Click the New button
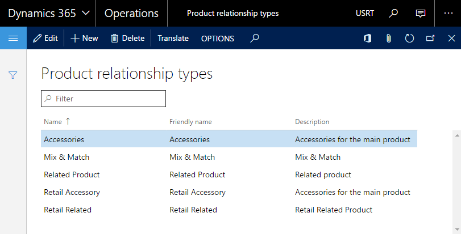This screenshot has width=461, height=234. tap(84, 38)
